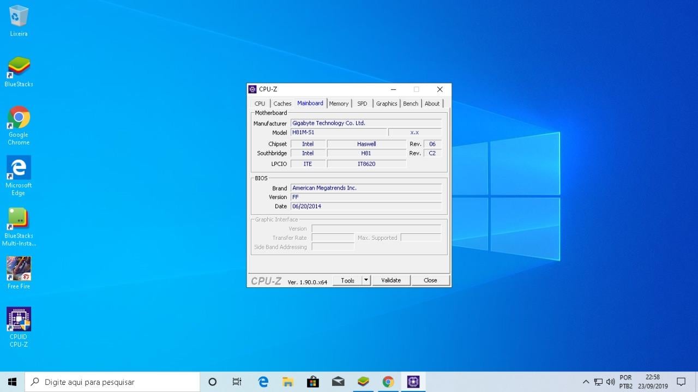
Task: Click the Close button in CPU-Z
Action: (430, 280)
